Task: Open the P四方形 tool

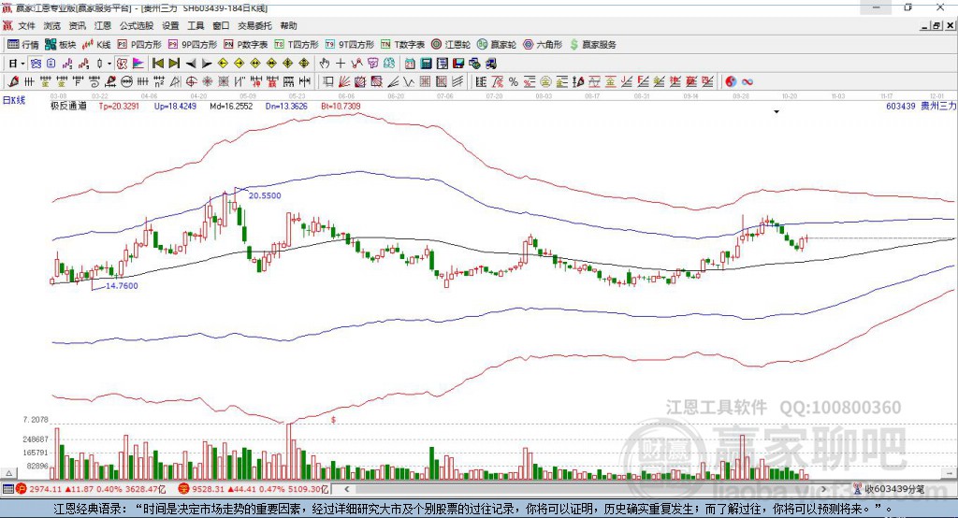Action: tap(139, 45)
